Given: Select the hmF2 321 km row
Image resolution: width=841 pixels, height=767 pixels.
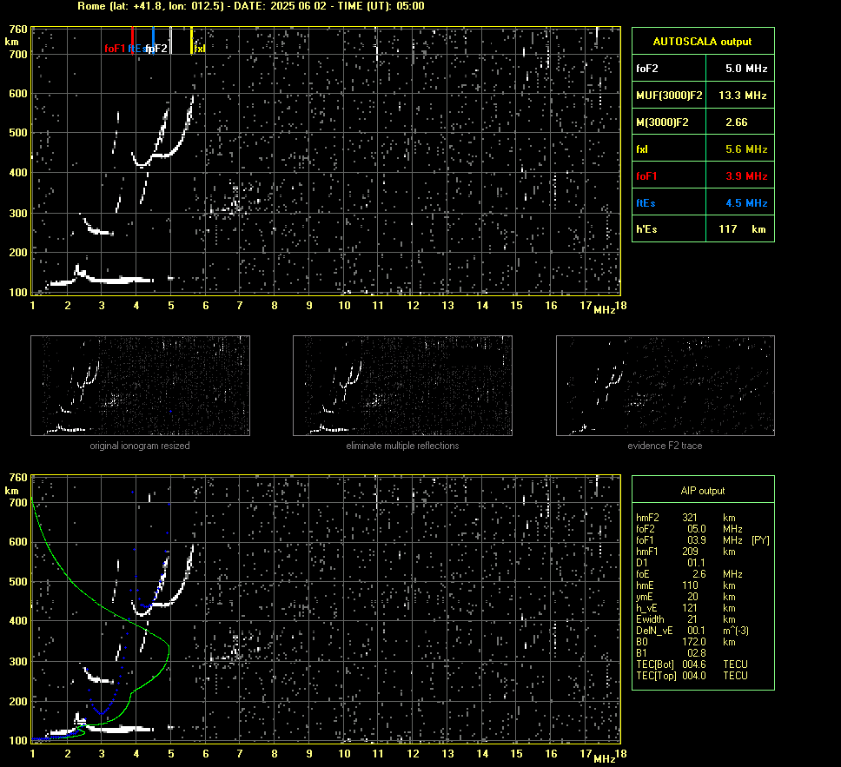Looking at the screenshot, I should [686, 518].
